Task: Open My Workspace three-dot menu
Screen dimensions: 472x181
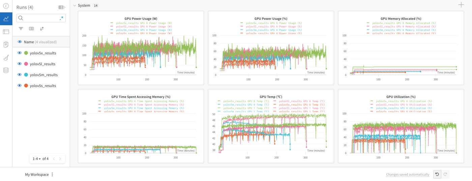Action: coord(52,175)
